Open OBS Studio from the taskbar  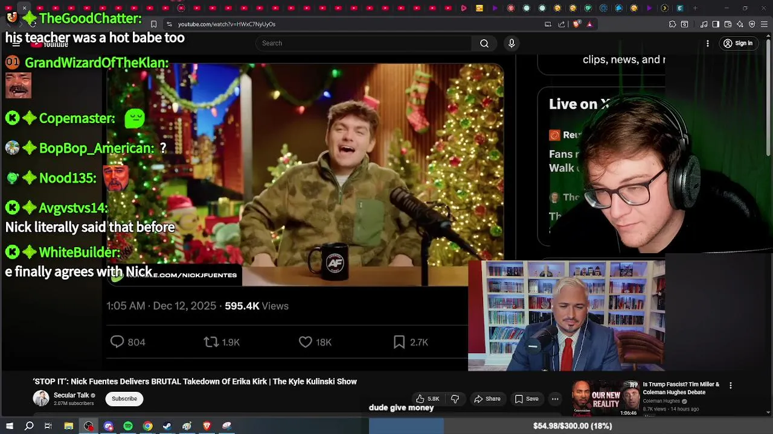[x=89, y=426]
